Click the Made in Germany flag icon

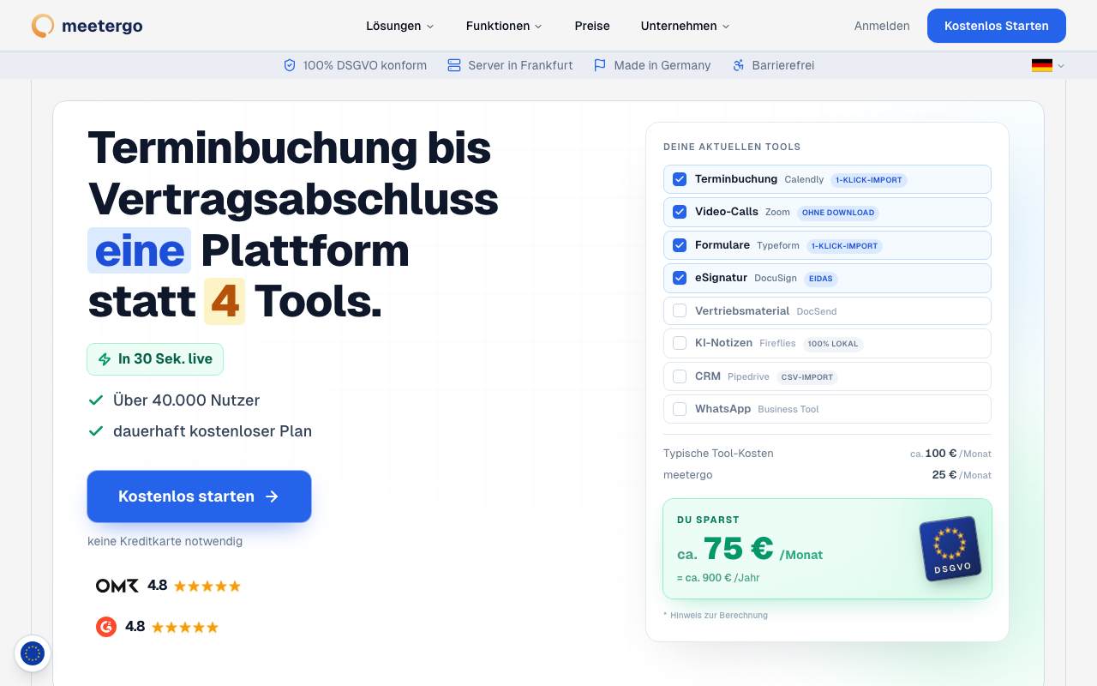point(600,65)
